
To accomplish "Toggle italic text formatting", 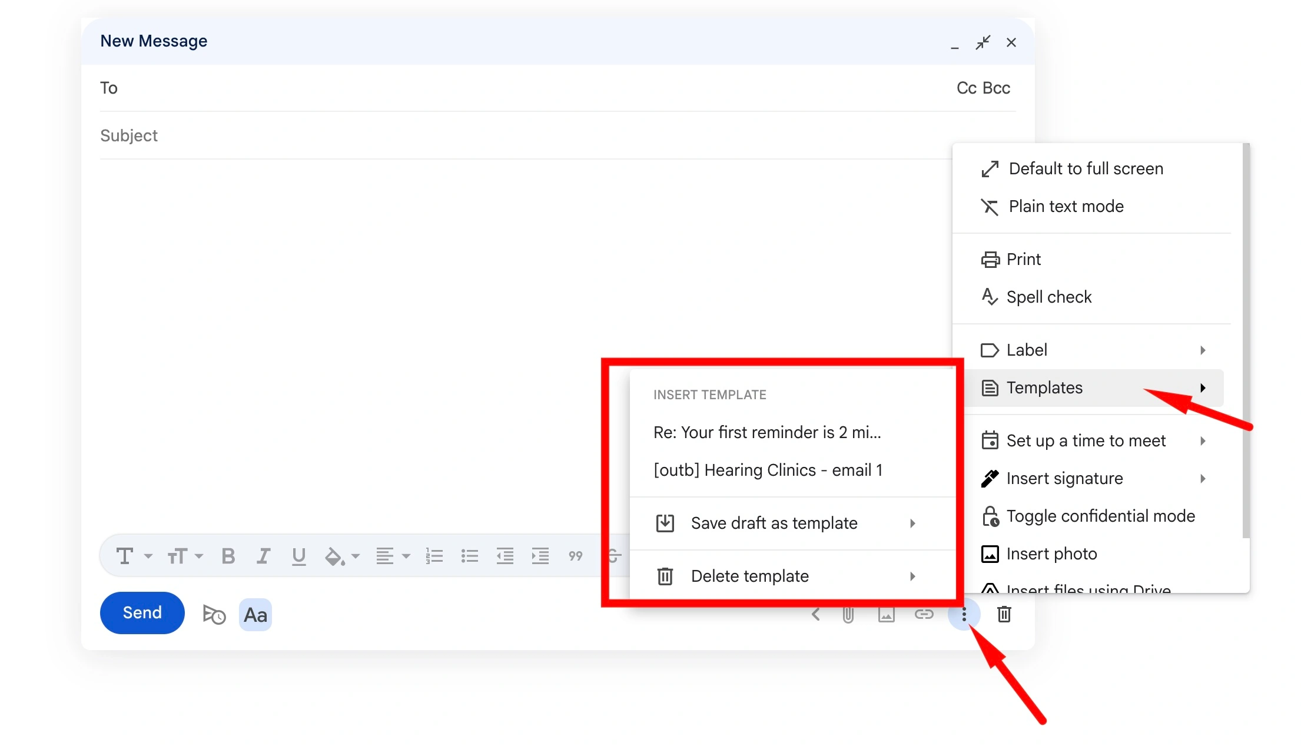I will pyautogui.click(x=263, y=556).
